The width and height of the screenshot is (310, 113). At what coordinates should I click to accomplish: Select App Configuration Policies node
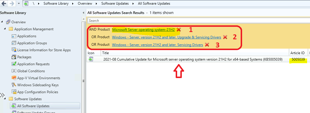[x=38, y=92]
